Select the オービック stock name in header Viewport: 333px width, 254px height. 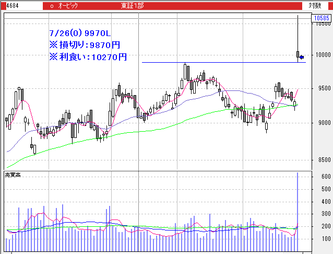pyautogui.click(x=69, y=5)
